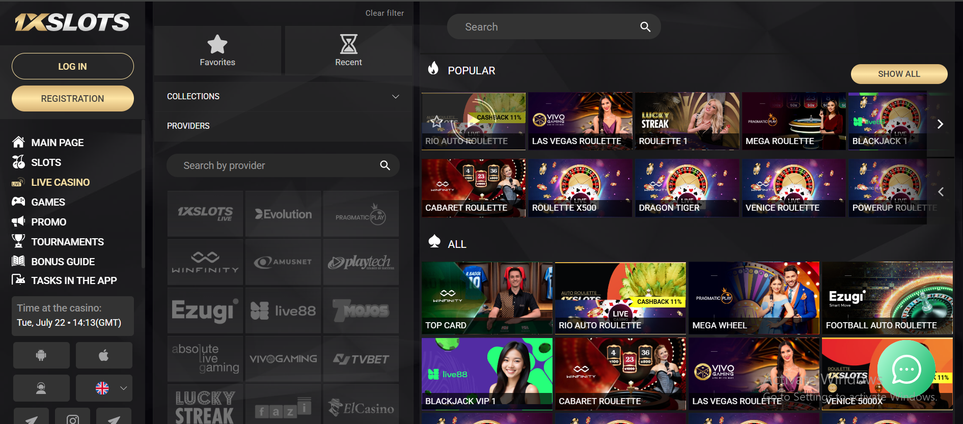Image resolution: width=963 pixels, height=424 pixels.
Task: Show previous popular games arrow
Action: pyautogui.click(x=941, y=192)
